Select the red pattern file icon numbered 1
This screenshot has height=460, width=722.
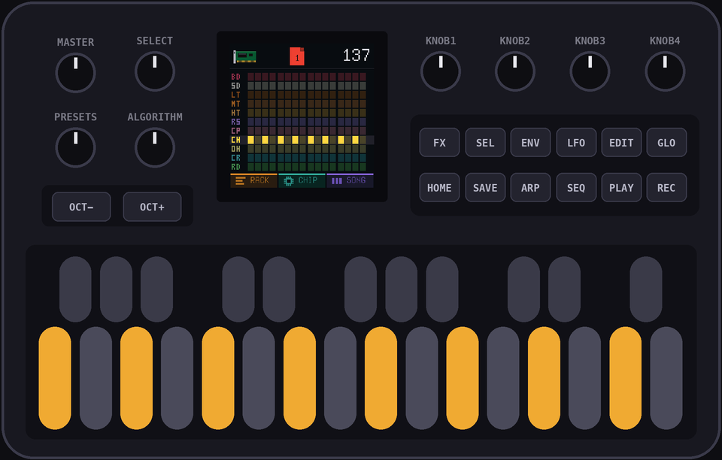click(297, 56)
